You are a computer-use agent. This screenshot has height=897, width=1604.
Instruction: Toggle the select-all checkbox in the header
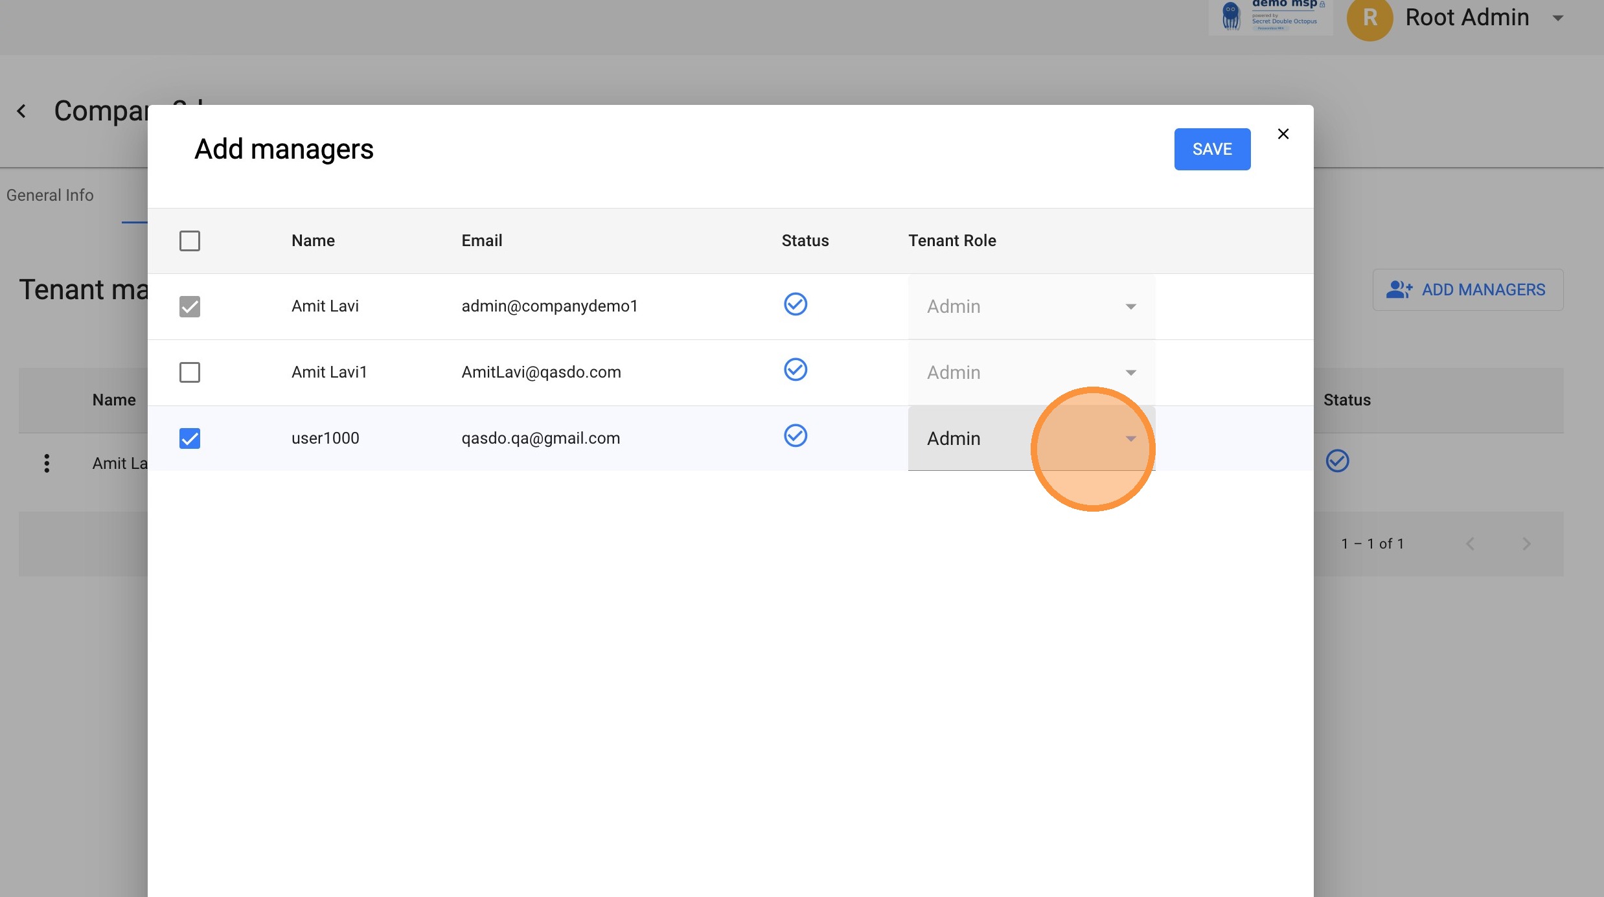(190, 241)
